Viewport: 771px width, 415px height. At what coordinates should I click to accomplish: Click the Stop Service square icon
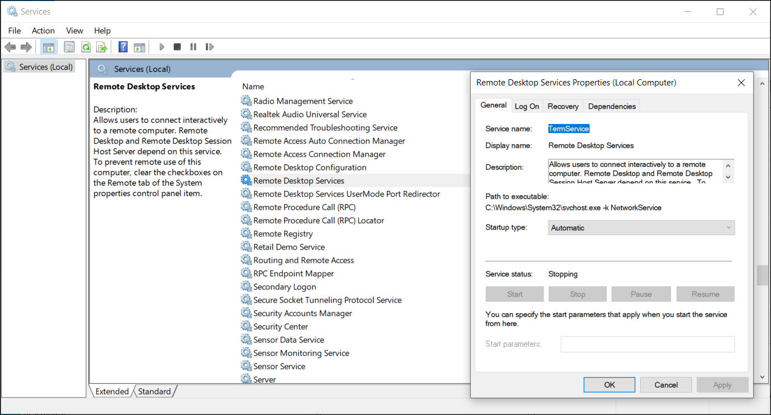click(x=177, y=46)
